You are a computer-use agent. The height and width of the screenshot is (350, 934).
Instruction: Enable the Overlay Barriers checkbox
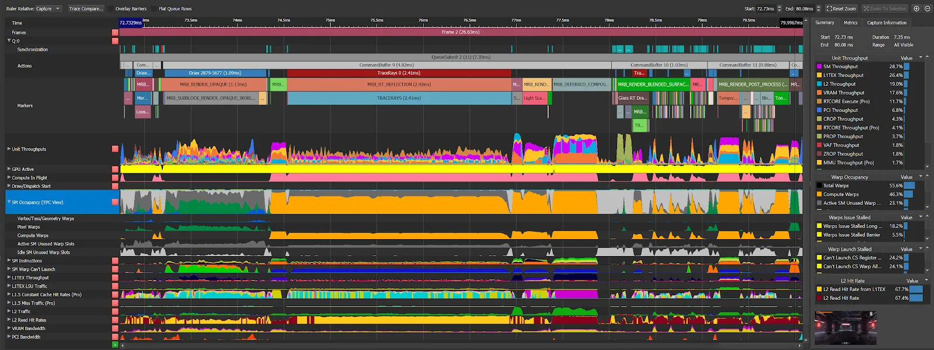click(x=111, y=9)
